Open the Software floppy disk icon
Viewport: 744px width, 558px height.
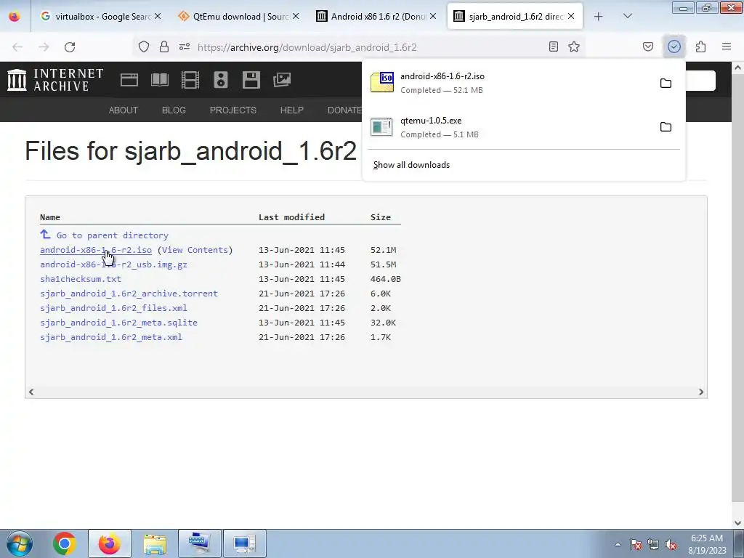click(251, 80)
